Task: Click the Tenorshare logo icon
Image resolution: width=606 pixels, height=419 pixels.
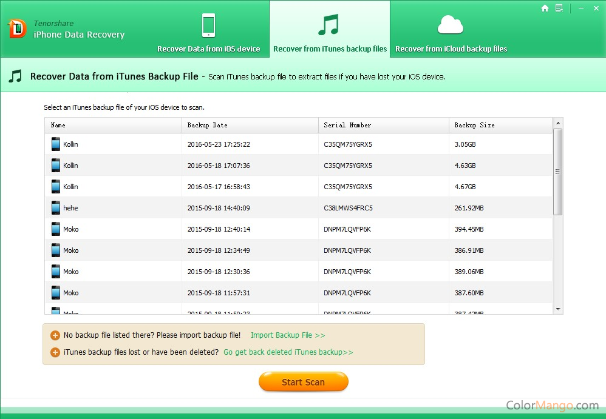Action: (x=17, y=29)
